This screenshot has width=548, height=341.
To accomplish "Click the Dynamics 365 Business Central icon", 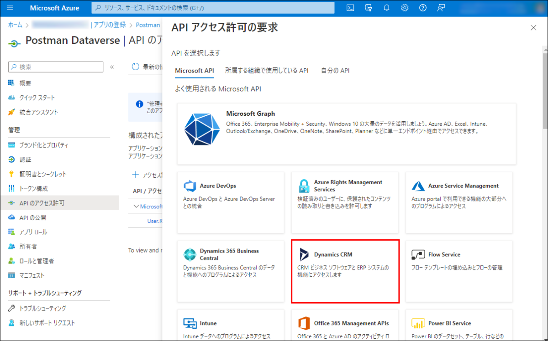I will (x=190, y=254).
